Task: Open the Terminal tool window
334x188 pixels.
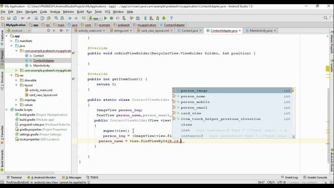Action: [14, 178]
